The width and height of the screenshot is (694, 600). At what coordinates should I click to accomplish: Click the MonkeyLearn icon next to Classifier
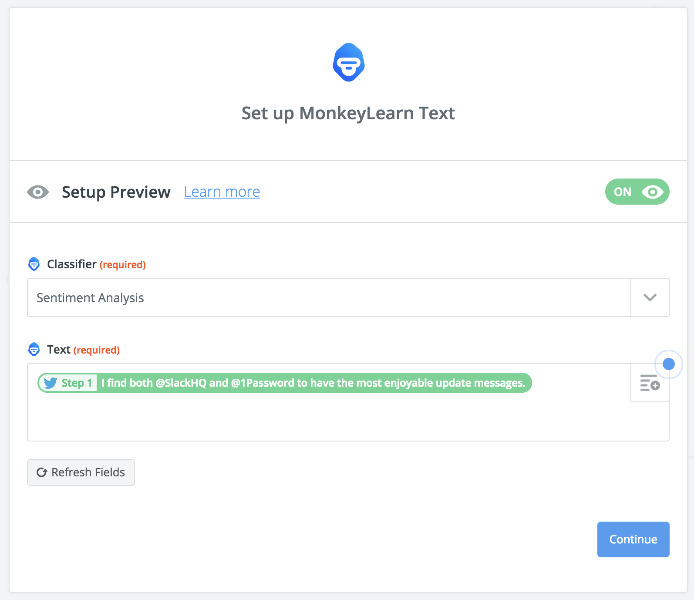(34, 264)
